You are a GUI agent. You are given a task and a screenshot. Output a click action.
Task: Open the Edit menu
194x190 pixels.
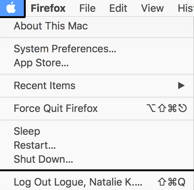pos(118,8)
